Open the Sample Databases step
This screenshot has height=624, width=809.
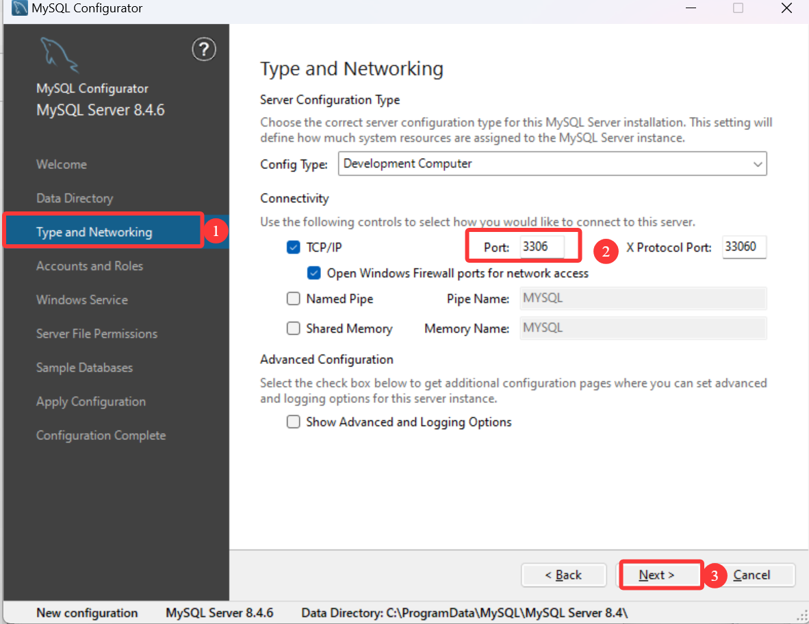84,367
